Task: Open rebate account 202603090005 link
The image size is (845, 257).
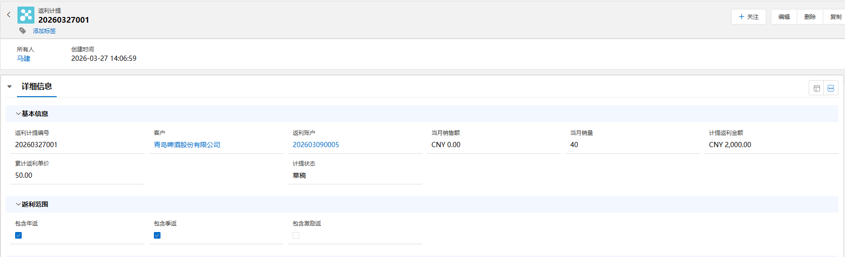Action: [316, 145]
